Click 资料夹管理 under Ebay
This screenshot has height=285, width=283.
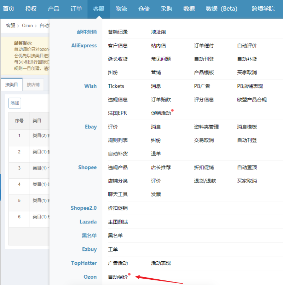pos(206,127)
